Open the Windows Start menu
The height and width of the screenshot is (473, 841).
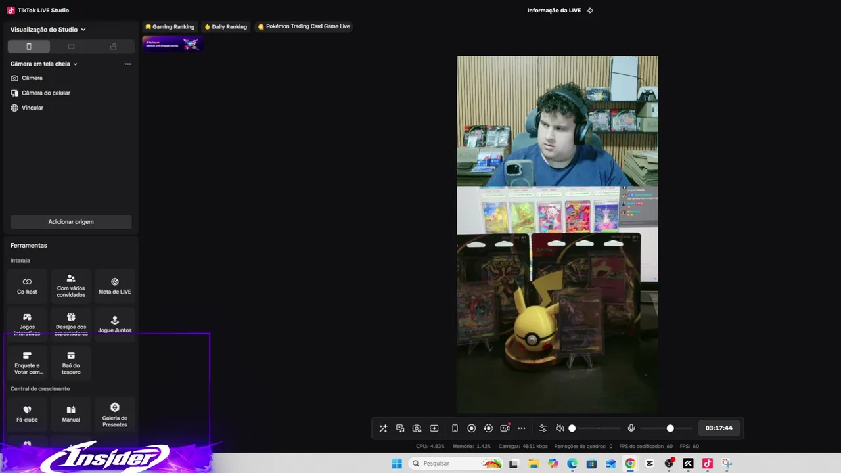pos(397,464)
